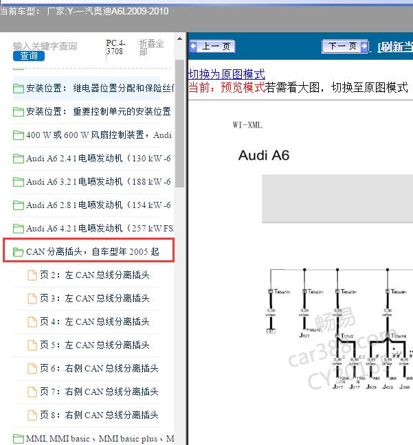The height and width of the screenshot is (445, 413).
Task: Expand Audi A6 2.8 l 电喷发动机 entry
Action: pyautogui.click(x=98, y=205)
